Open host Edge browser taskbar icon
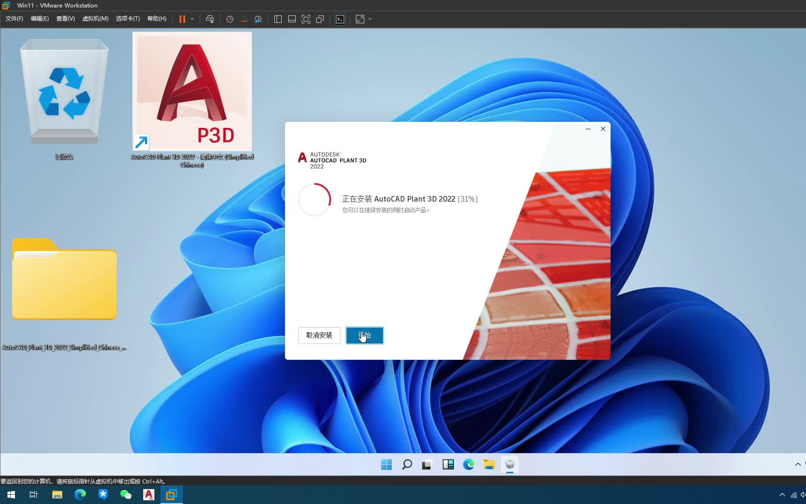 [x=80, y=495]
